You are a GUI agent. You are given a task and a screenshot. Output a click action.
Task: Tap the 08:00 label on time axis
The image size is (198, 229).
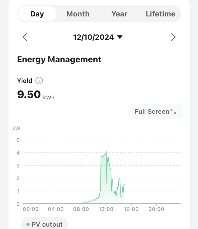point(81,209)
